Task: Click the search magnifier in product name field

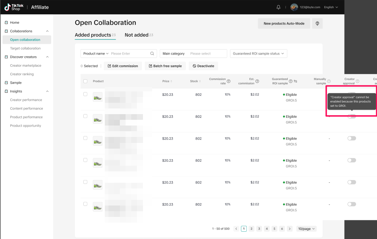Action: click(x=152, y=54)
